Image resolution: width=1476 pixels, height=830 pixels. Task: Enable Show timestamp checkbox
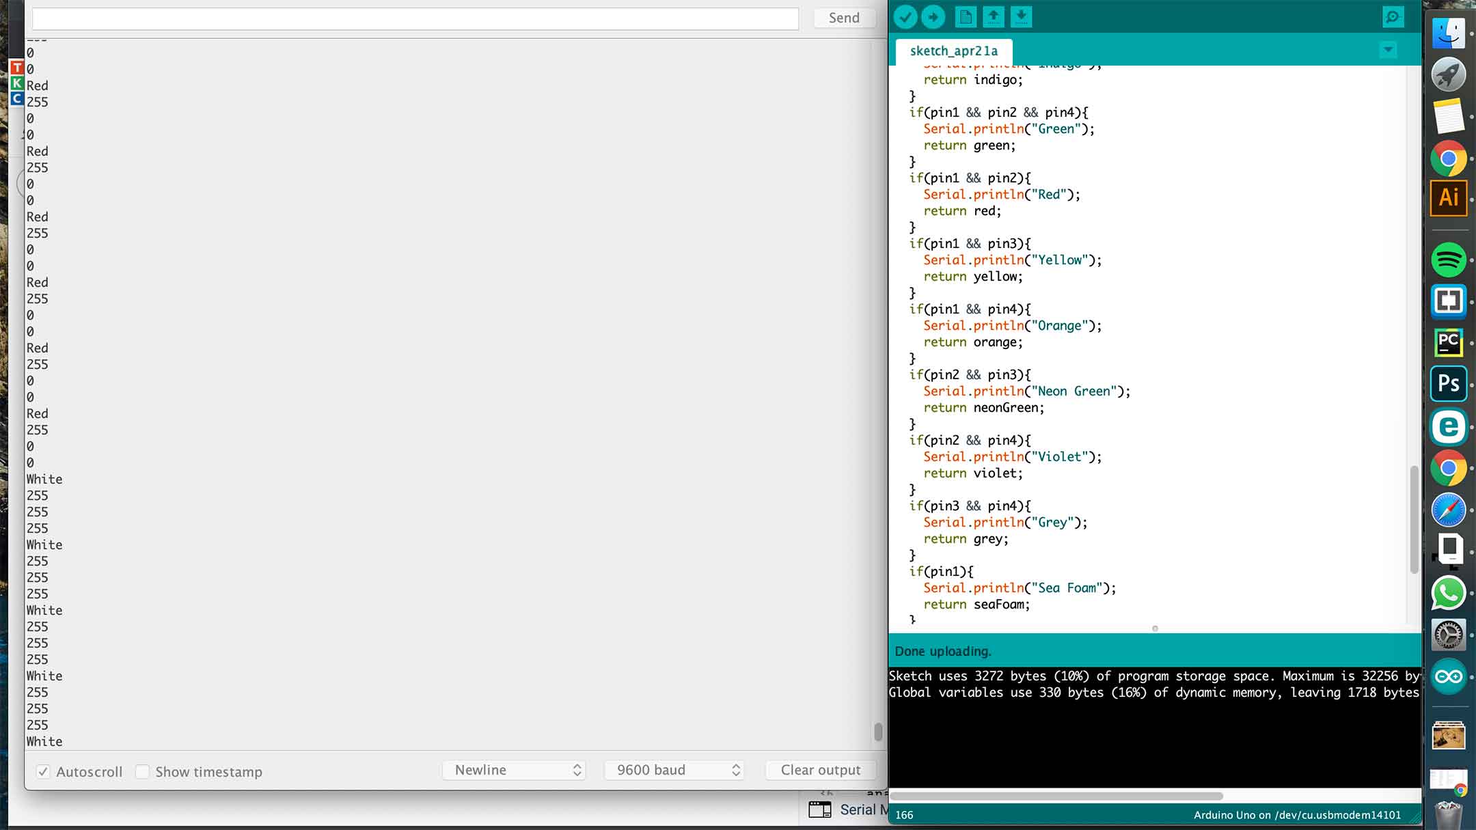[142, 771]
